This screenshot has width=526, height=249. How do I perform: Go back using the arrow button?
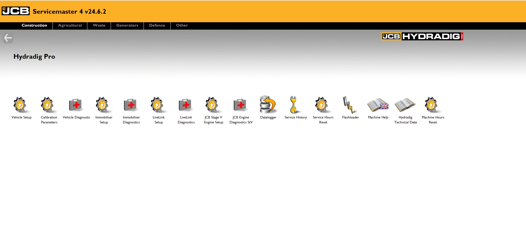(x=8, y=38)
